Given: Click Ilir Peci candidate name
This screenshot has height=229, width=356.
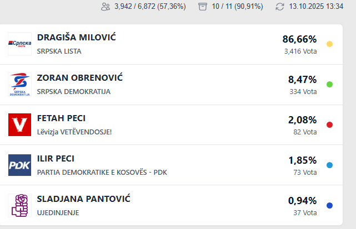Looking at the screenshot, I should [56, 159].
